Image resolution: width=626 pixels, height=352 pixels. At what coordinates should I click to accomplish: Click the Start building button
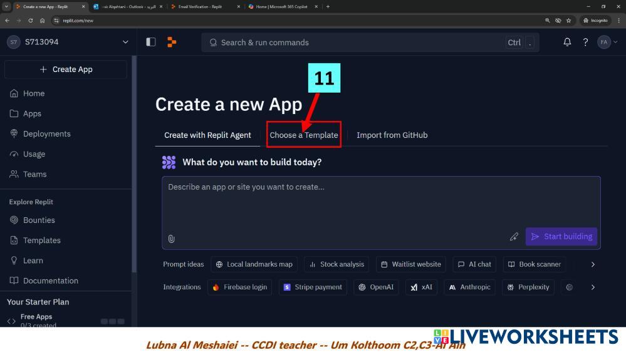(561, 236)
